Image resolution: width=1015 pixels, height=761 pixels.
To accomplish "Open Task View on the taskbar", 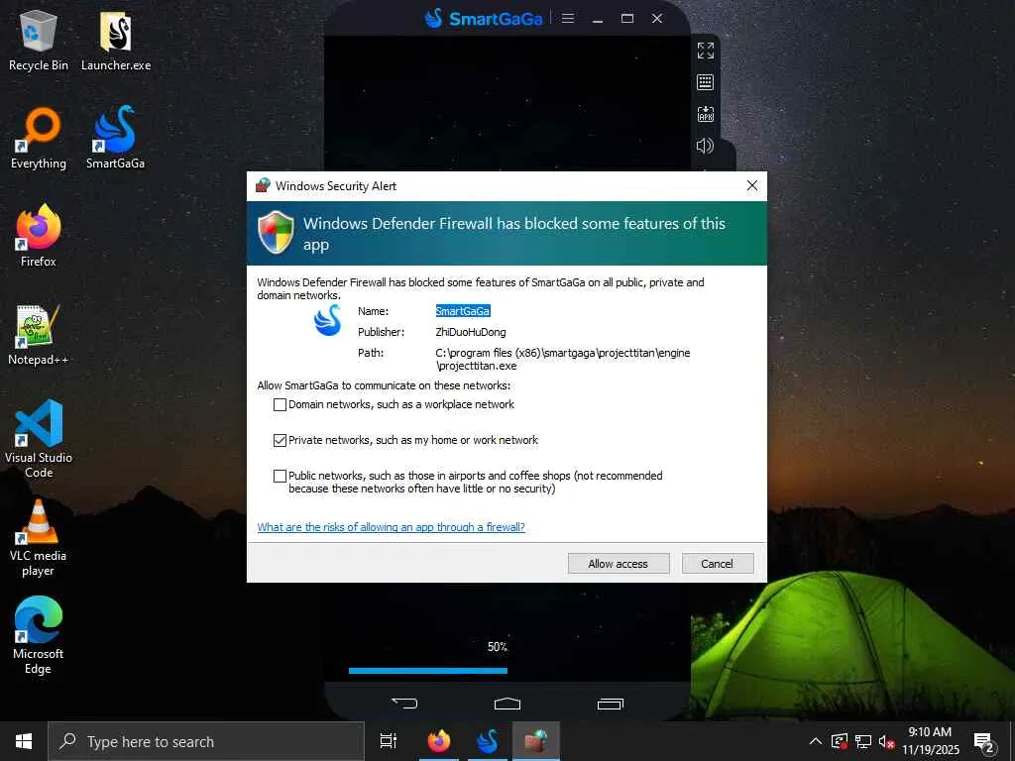I will pos(389,741).
